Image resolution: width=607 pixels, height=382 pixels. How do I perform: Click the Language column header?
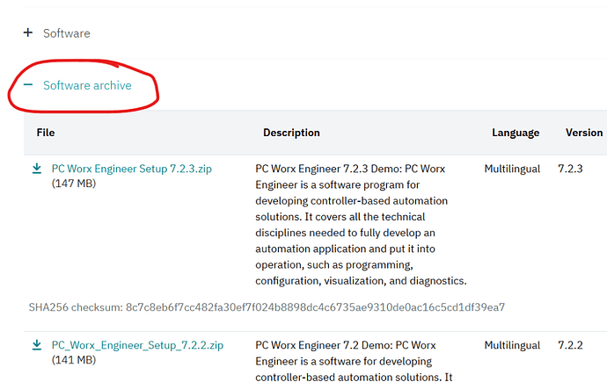(516, 133)
